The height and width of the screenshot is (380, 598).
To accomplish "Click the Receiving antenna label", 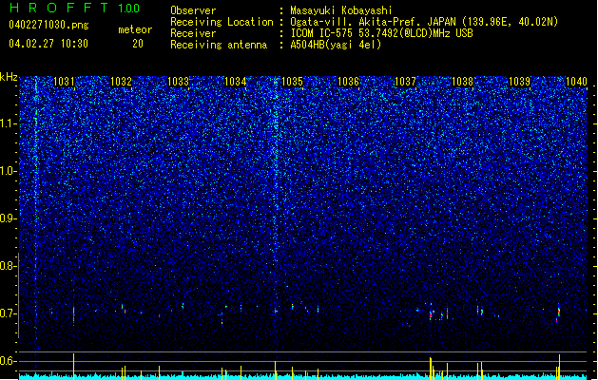I will [219, 45].
